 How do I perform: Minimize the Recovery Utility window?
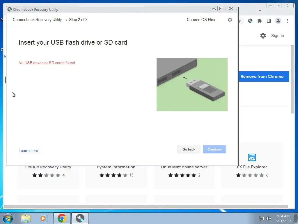click(214, 8)
